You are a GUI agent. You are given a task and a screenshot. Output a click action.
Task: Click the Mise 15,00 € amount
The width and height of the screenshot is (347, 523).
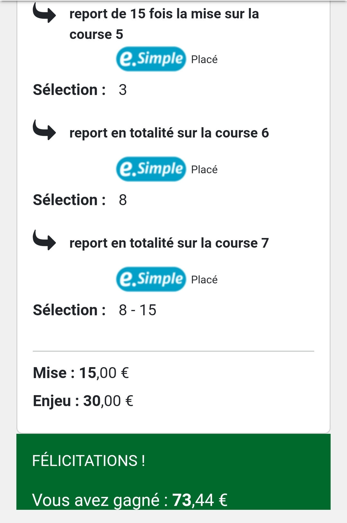click(104, 373)
